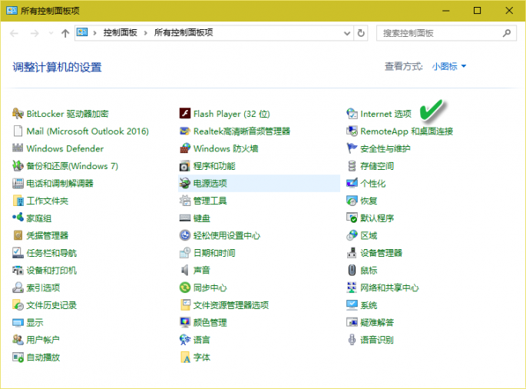
Task: Open the 管理工具 icon
Action: [185, 201]
